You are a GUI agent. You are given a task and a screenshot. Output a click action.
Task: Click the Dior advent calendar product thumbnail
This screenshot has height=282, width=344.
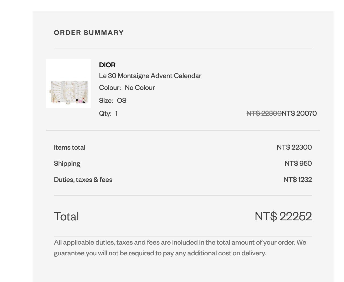click(x=69, y=83)
